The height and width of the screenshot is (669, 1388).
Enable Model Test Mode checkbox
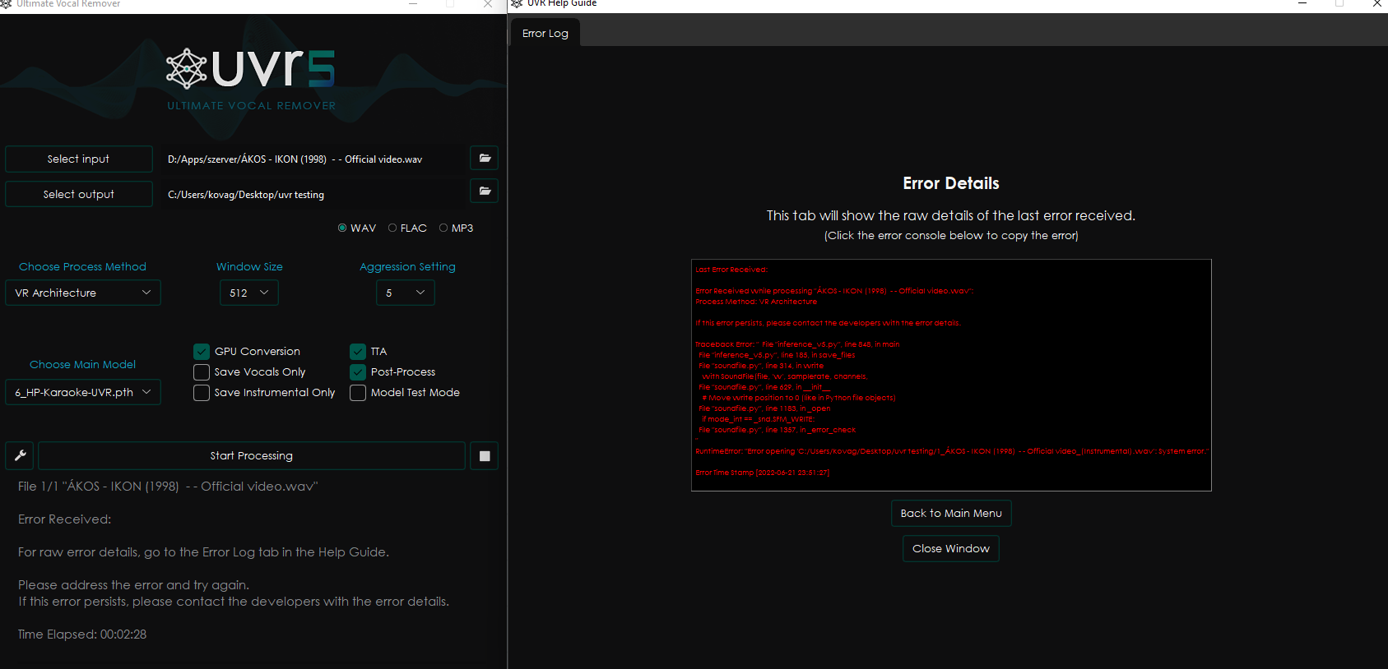(358, 393)
